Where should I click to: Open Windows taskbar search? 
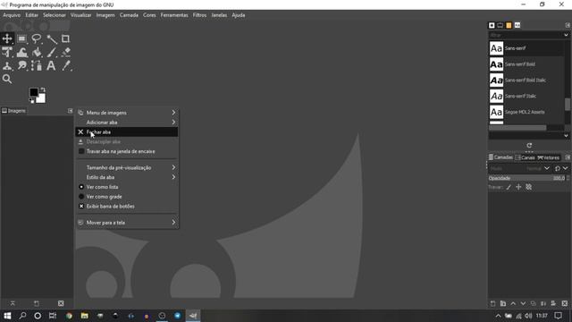click(x=22, y=316)
